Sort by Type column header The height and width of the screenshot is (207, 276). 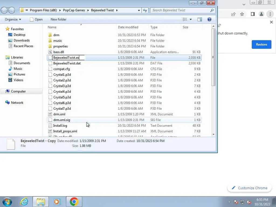pyautogui.click(x=165, y=27)
